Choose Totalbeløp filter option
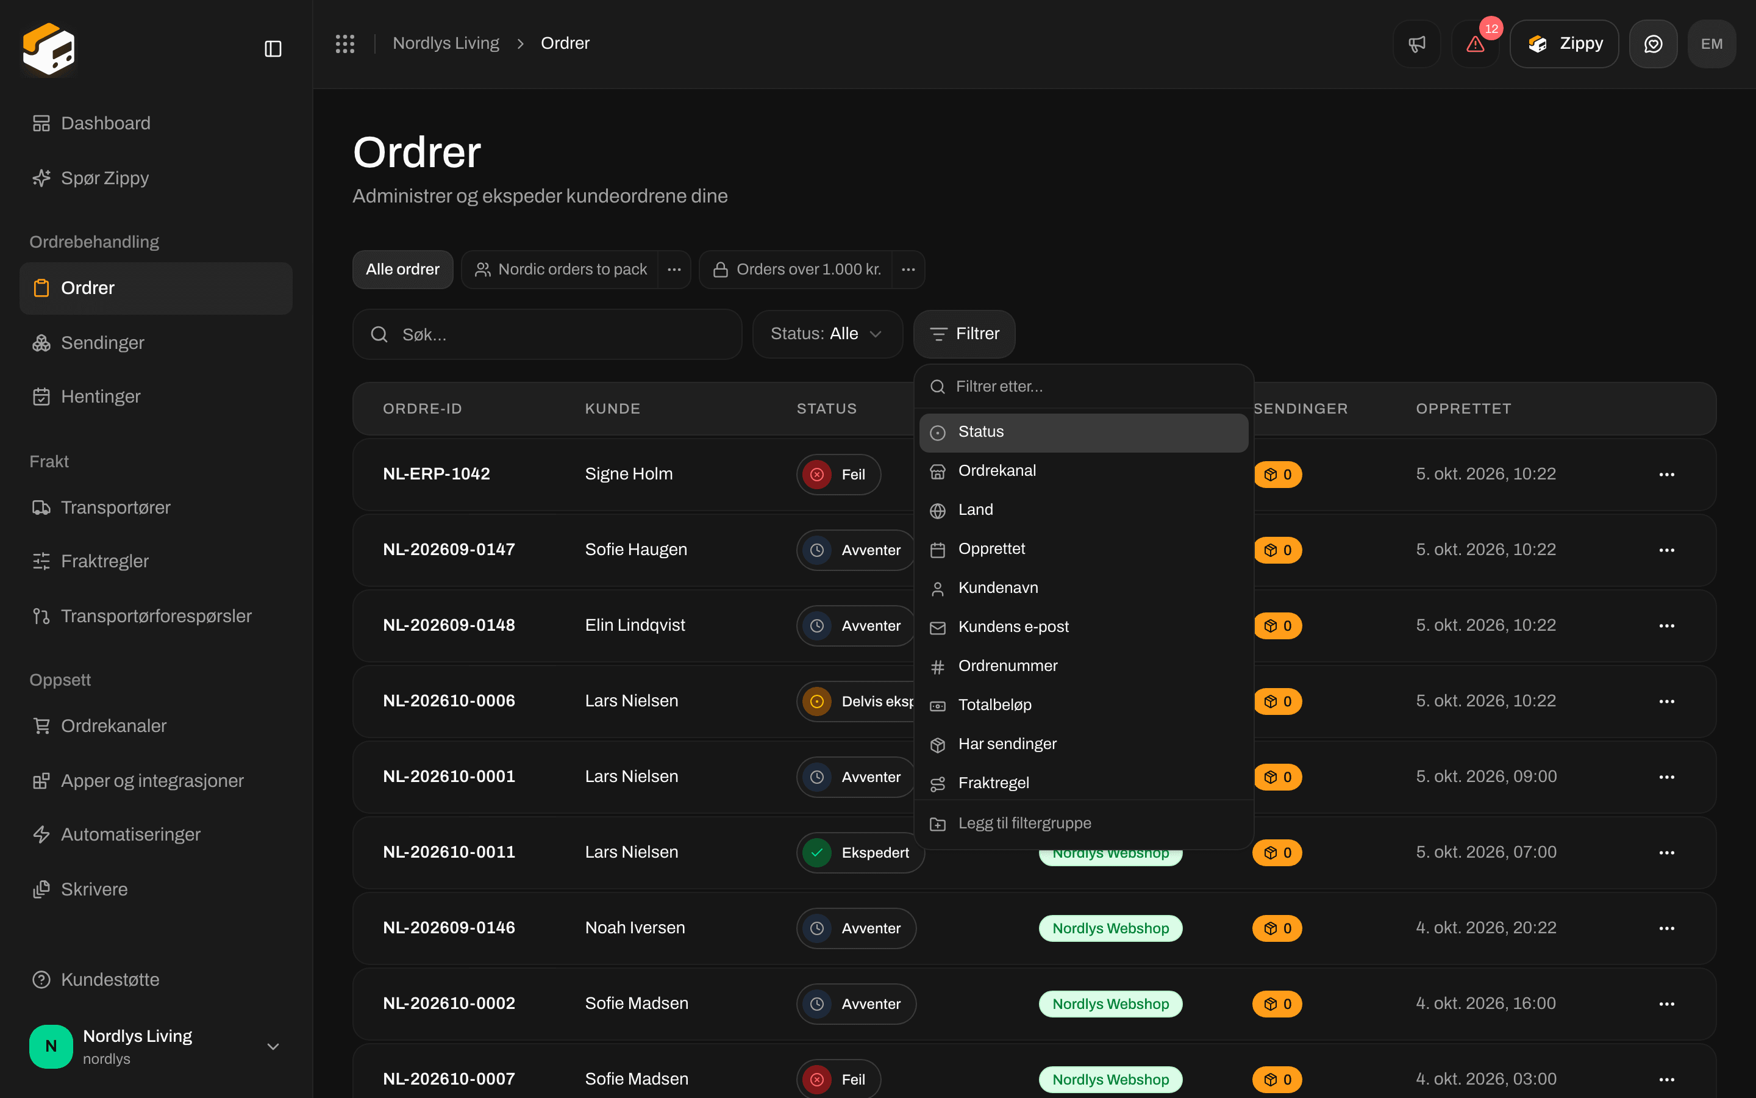The width and height of the screenshot is (1756, 1098). (x=1083, y=705)
